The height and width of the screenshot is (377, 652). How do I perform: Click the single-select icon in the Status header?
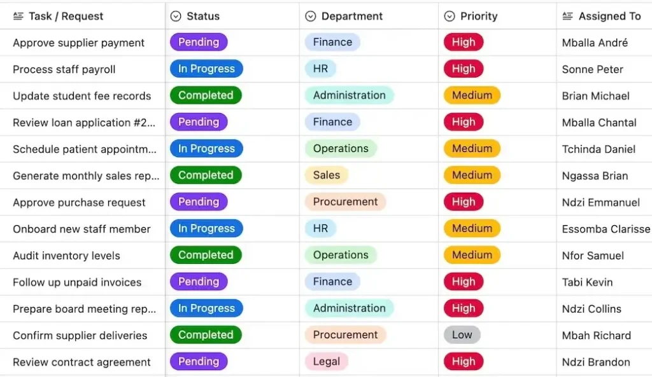pyautogui.click(x=176, y=17)
